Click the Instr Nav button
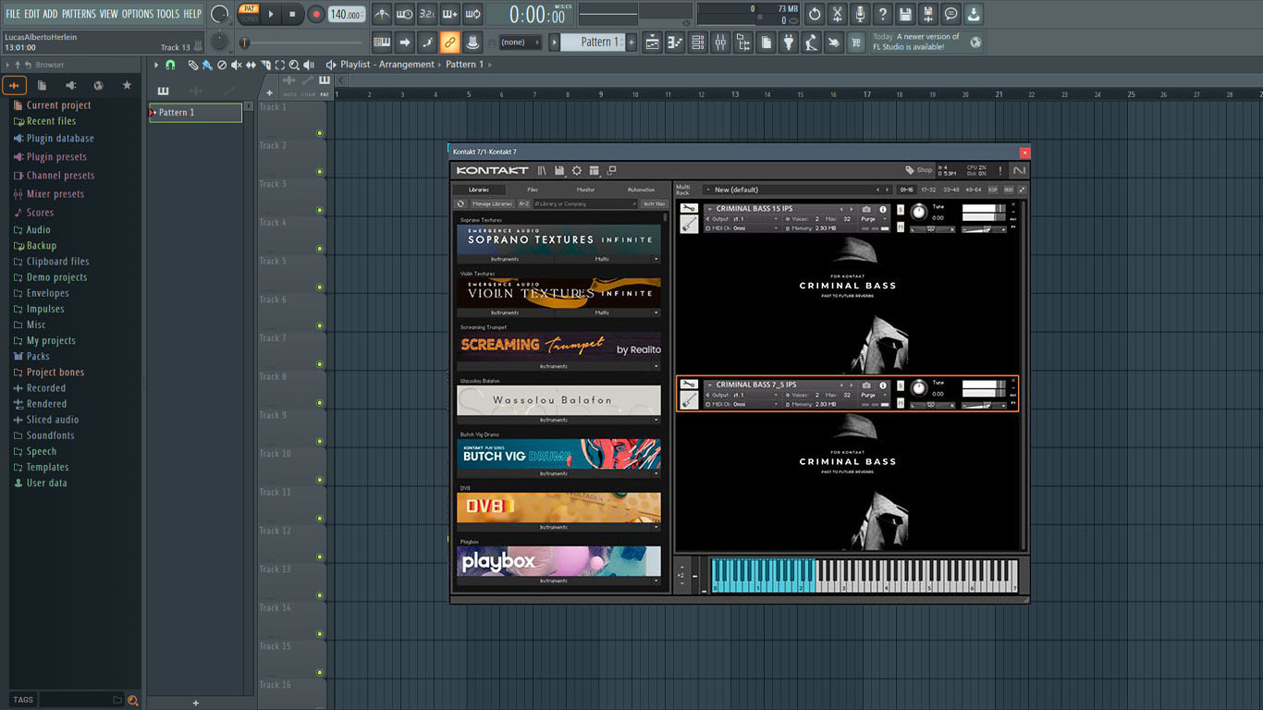The height and width of the screenshot is (710, 1263). (x=654, y=203)
